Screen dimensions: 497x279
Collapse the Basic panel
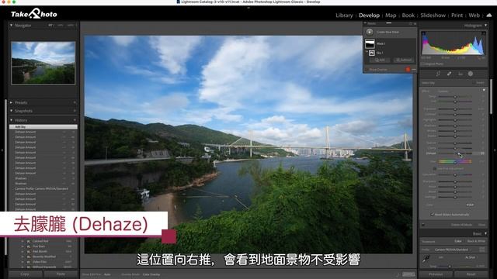pos(485,233)
